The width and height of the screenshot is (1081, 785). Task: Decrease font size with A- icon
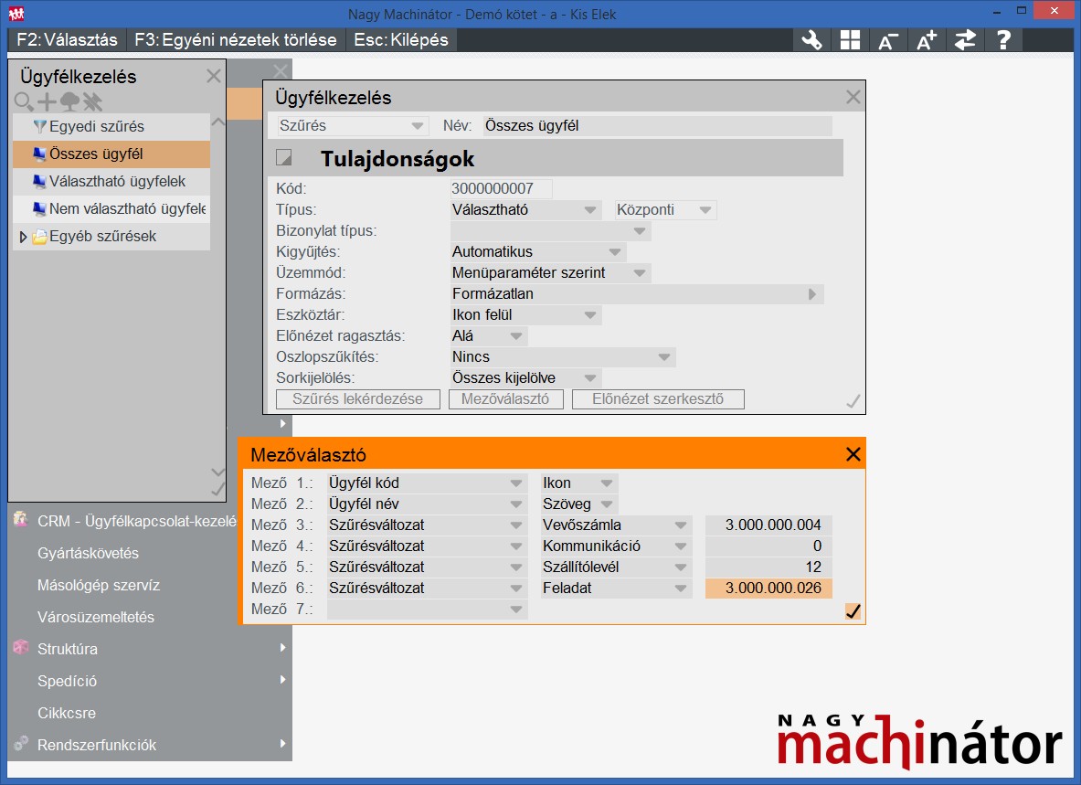pyautogui.click(x=888, y=40)
